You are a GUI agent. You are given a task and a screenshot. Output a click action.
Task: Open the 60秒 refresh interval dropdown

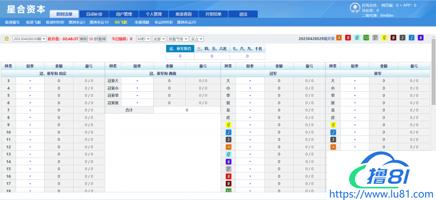tap(143, 39)
